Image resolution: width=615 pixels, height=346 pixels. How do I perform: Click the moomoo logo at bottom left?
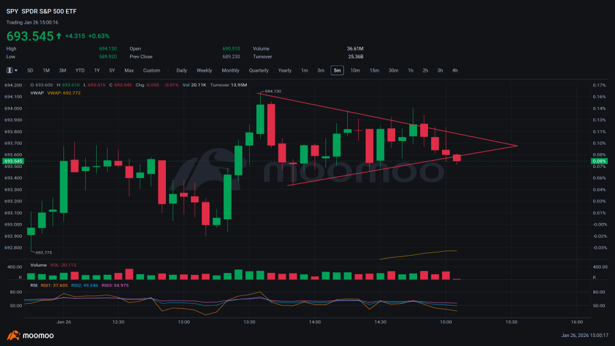[x=30, y=335]
